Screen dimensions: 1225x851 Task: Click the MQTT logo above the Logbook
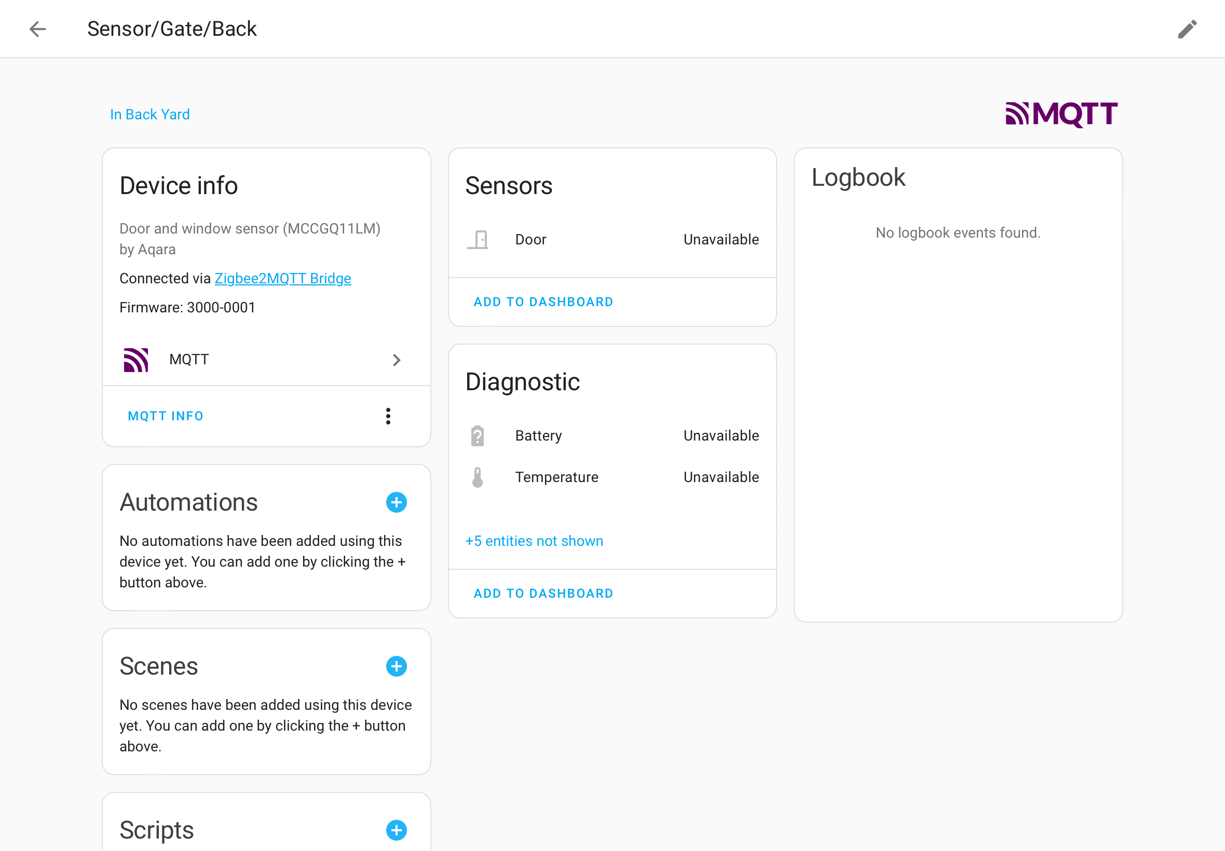pos(1060,113)
